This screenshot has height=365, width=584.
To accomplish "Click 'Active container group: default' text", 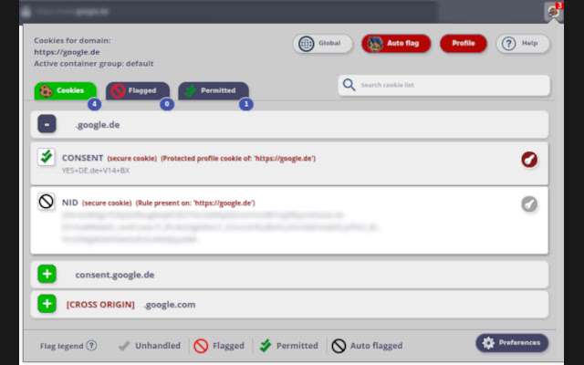I will point(94,64).
